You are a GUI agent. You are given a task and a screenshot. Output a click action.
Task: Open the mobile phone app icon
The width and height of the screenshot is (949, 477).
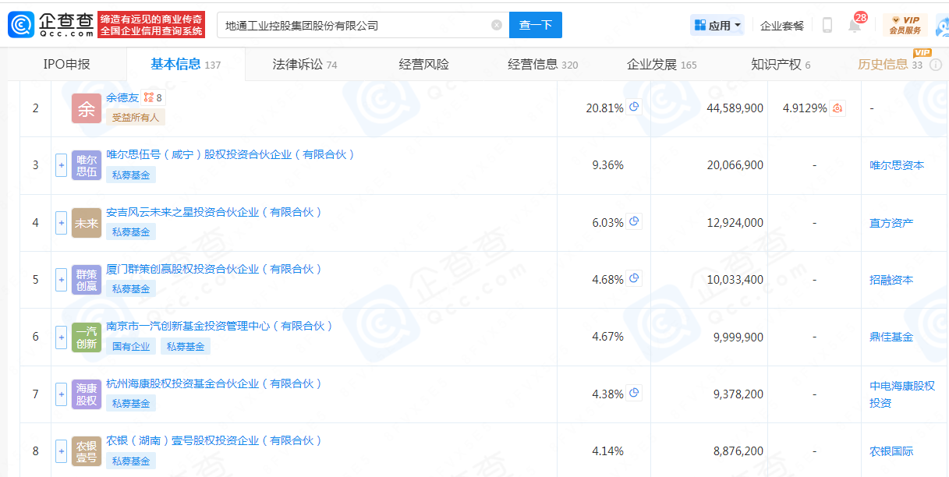point(827,25)
